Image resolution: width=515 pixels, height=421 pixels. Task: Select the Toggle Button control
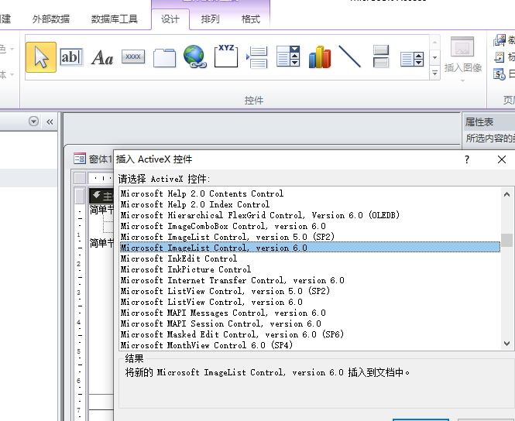(x=381, y=56)
